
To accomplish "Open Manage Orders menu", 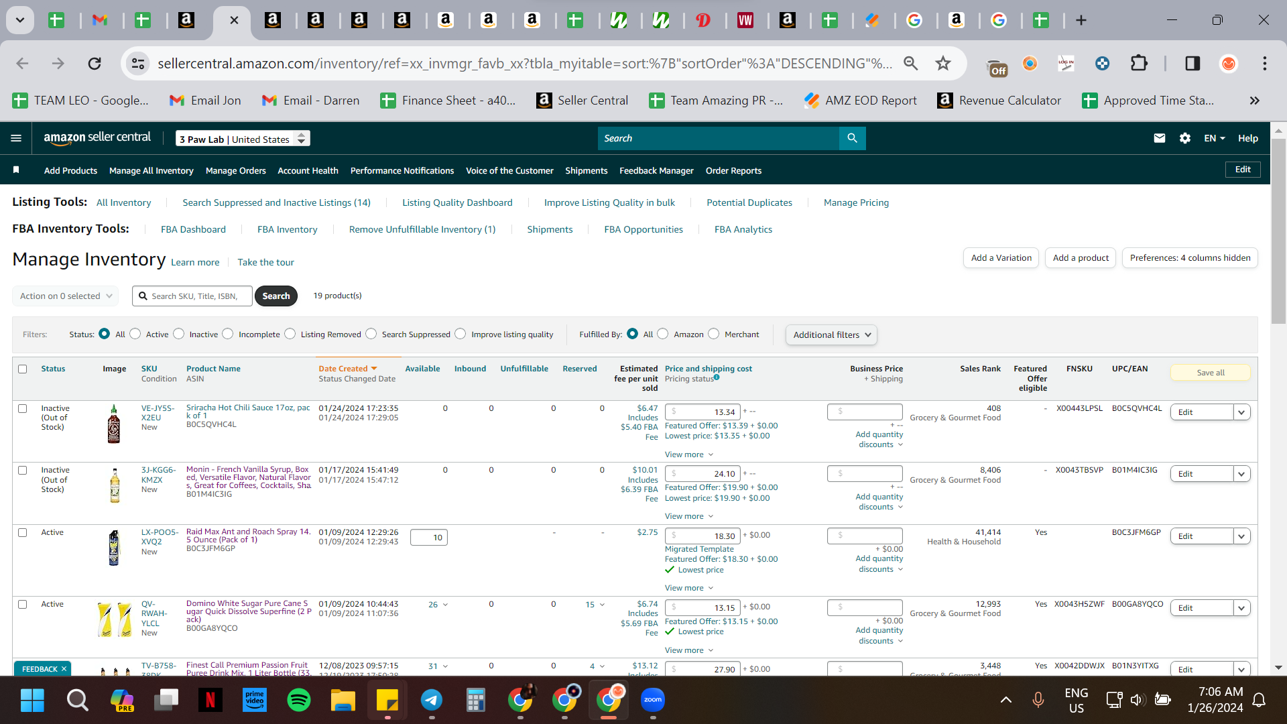I will click(x=236, y=170).
